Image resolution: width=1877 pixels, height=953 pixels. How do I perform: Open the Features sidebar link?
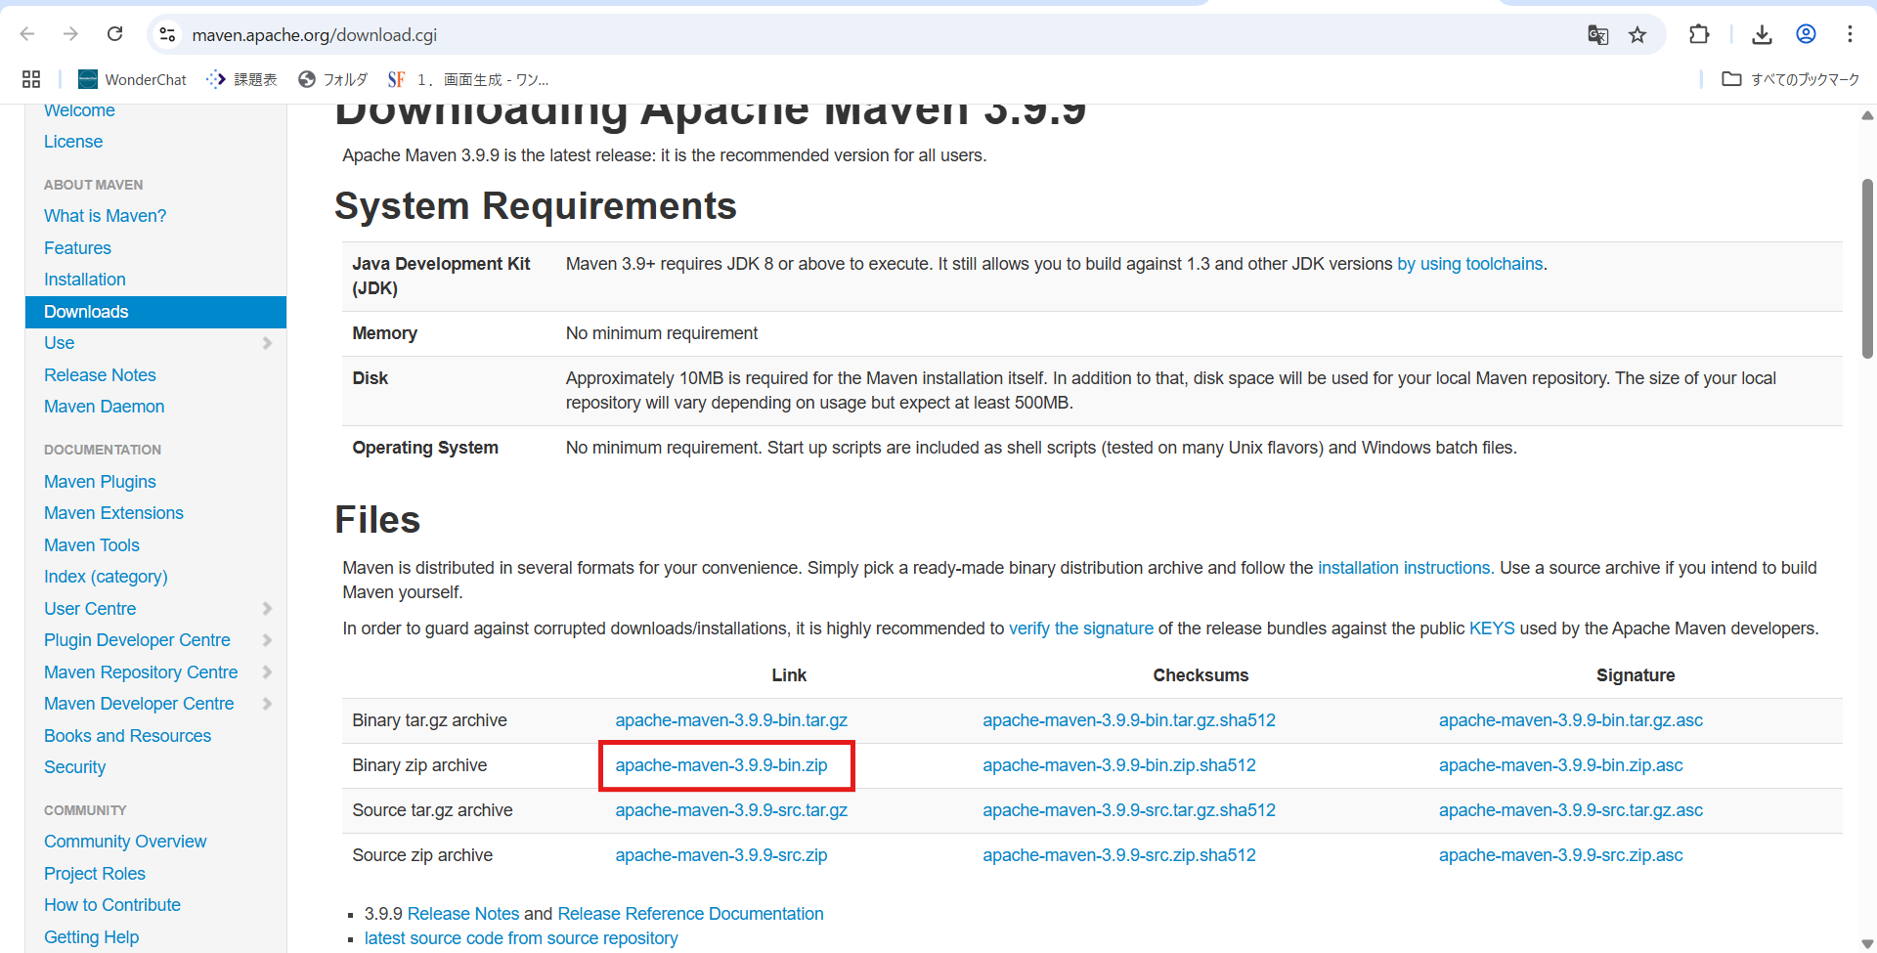click(x=77, y=248)
